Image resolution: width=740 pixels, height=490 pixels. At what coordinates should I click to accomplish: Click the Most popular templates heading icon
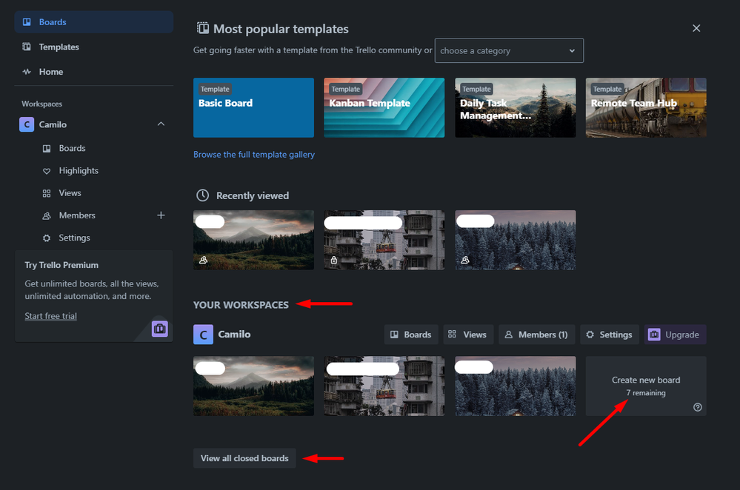point(203,28)
